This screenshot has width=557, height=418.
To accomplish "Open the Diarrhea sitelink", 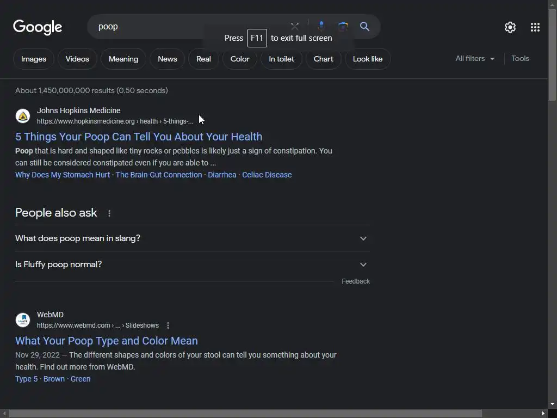I will (x=222, y=175).
